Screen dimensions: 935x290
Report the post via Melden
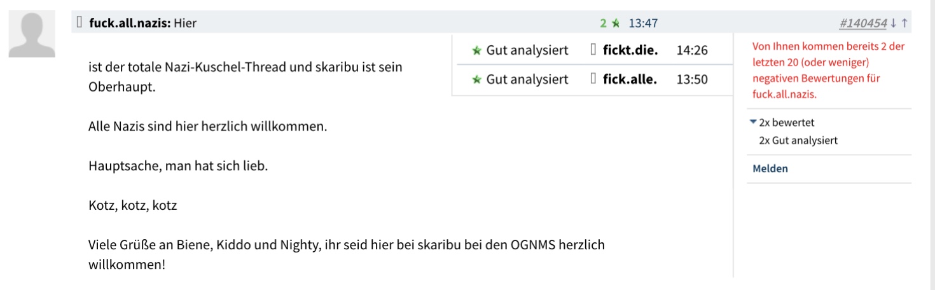(x=770, y=169)
